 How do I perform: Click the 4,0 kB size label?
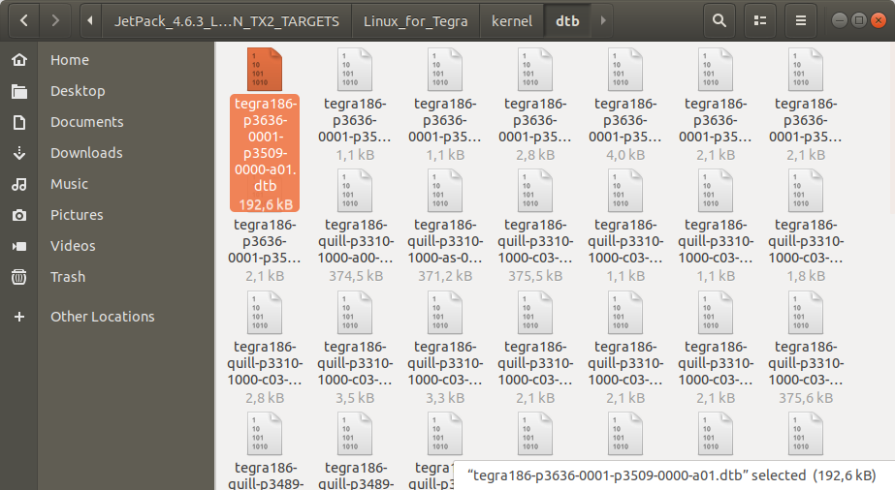(625, 155)
